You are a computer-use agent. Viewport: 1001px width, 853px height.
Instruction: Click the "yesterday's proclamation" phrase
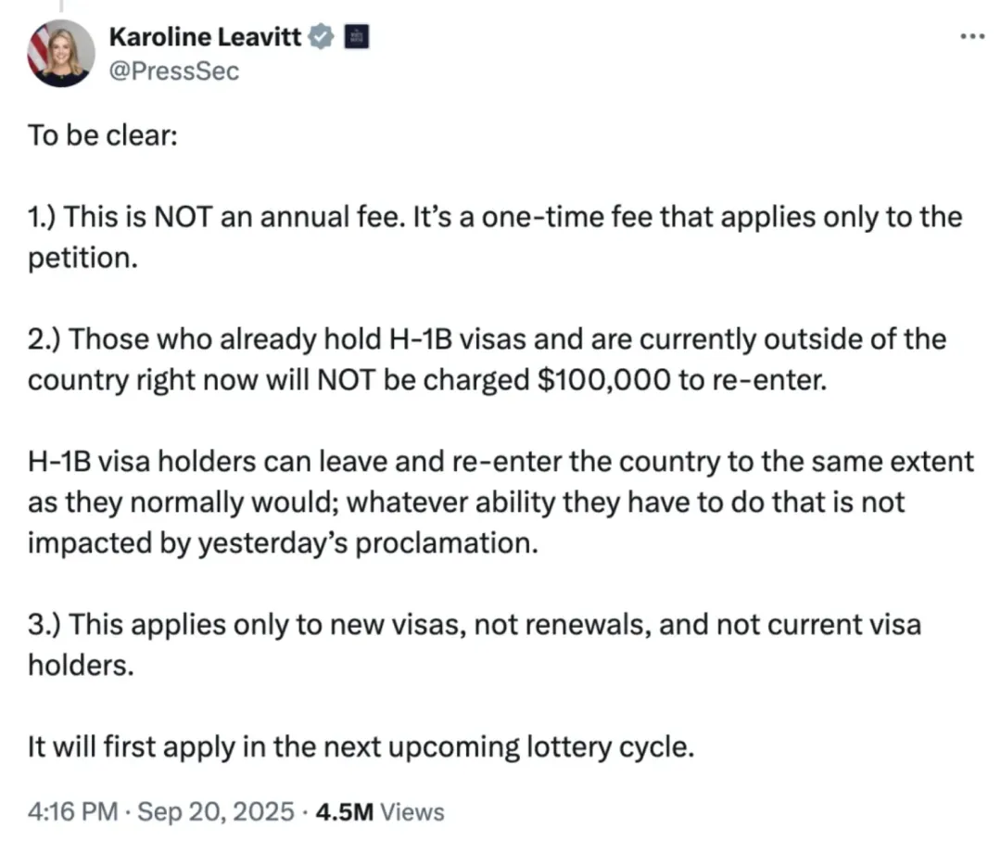[x=368, y=543]
